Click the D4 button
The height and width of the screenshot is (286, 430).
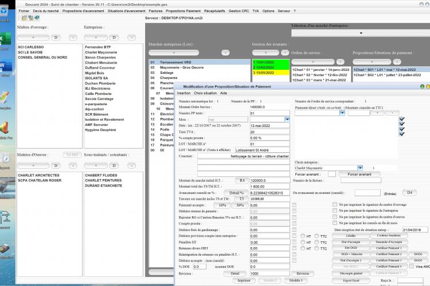(x=409, y=193)
